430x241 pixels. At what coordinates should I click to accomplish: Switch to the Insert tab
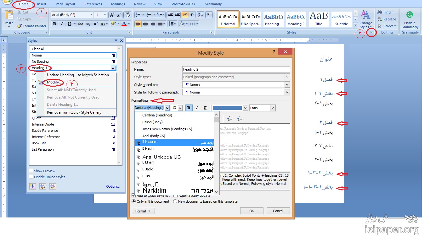click(42, 4)
